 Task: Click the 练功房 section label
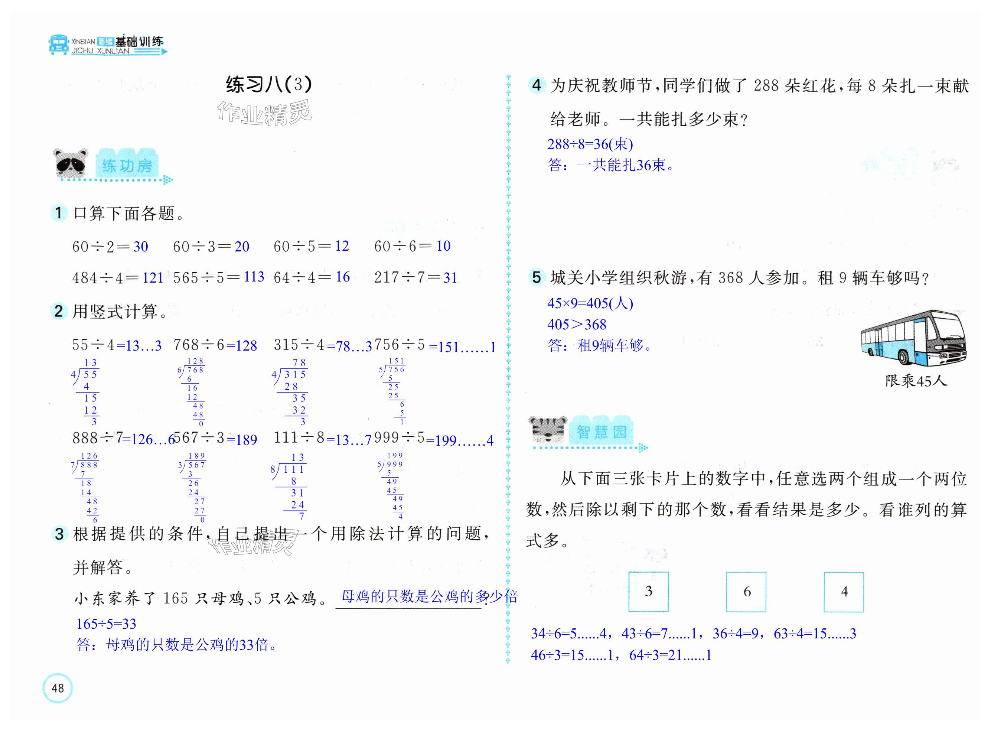(x=127, y=166)
